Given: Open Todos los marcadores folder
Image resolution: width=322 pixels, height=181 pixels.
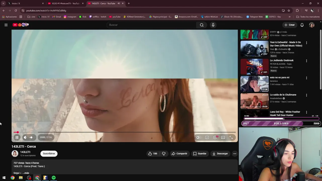Looking at the screenshot, I should click(308, 17).
